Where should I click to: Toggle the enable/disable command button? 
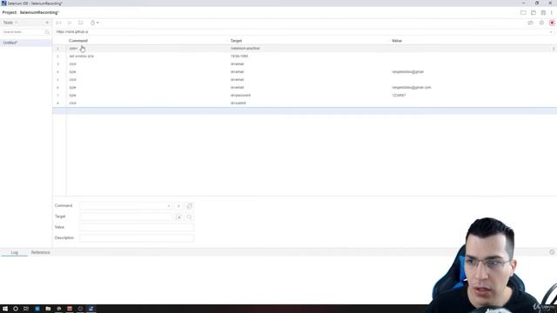pos(178,206)
